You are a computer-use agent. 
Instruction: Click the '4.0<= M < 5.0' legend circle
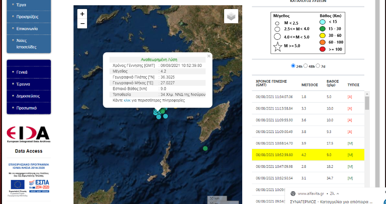point(277,37)
